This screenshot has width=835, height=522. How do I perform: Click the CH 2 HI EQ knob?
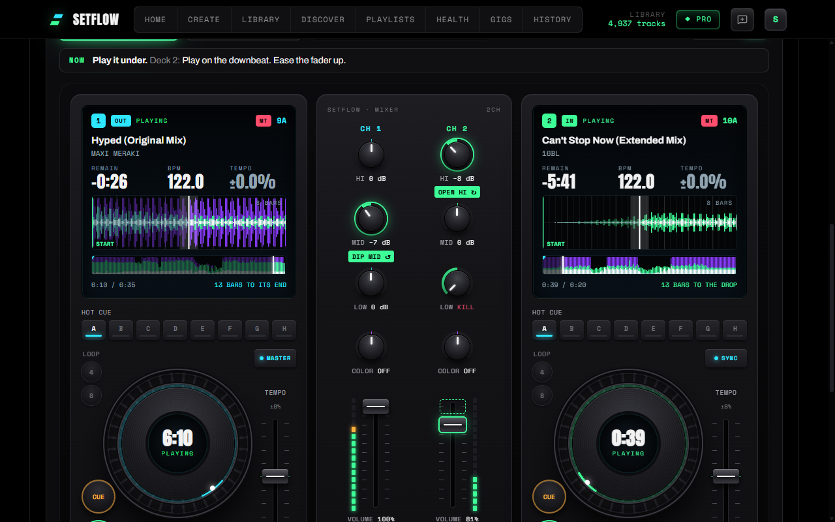[457, 155]
